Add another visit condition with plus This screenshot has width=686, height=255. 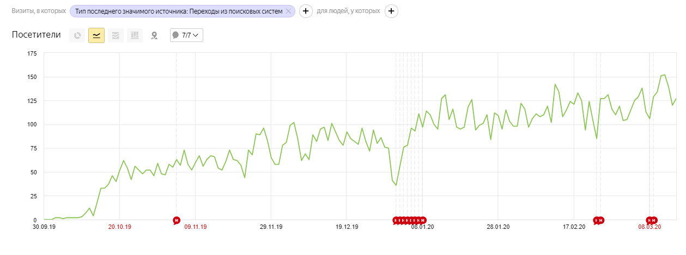coord(306,11)
